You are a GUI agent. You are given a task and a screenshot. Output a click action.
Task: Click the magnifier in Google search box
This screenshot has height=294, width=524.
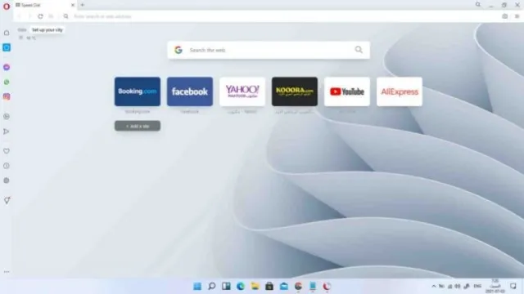(359, 50)
